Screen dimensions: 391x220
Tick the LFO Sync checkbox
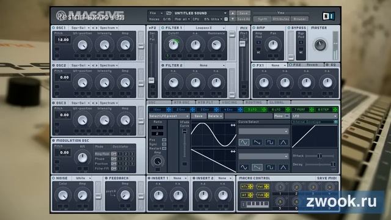164,144
